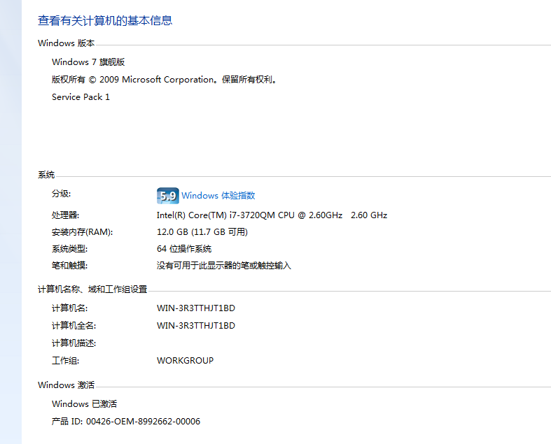The width and height of the screenshot is (551, 444).
Task: Click the 5.9 experience index rating badge
Action: click(167, 196)
